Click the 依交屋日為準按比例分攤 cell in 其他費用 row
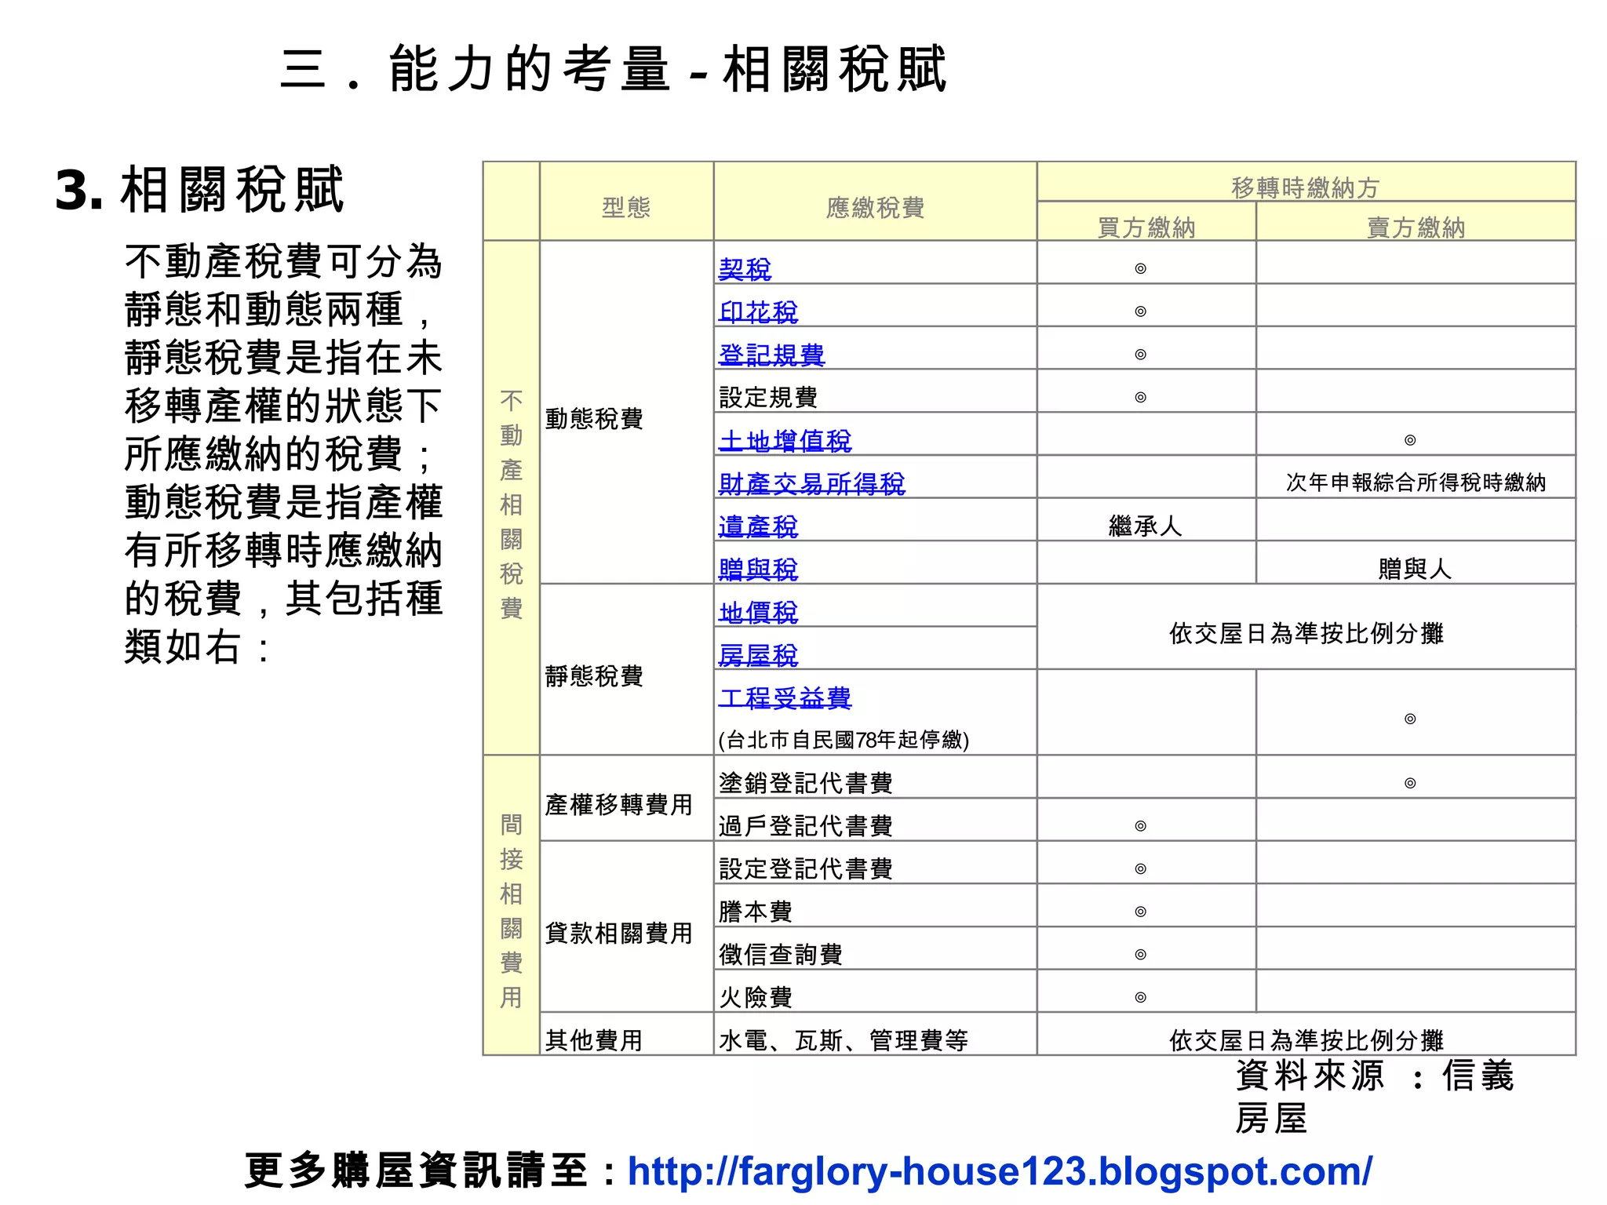This screenshot has height=1205, width=1607. coord(1306,1034)
